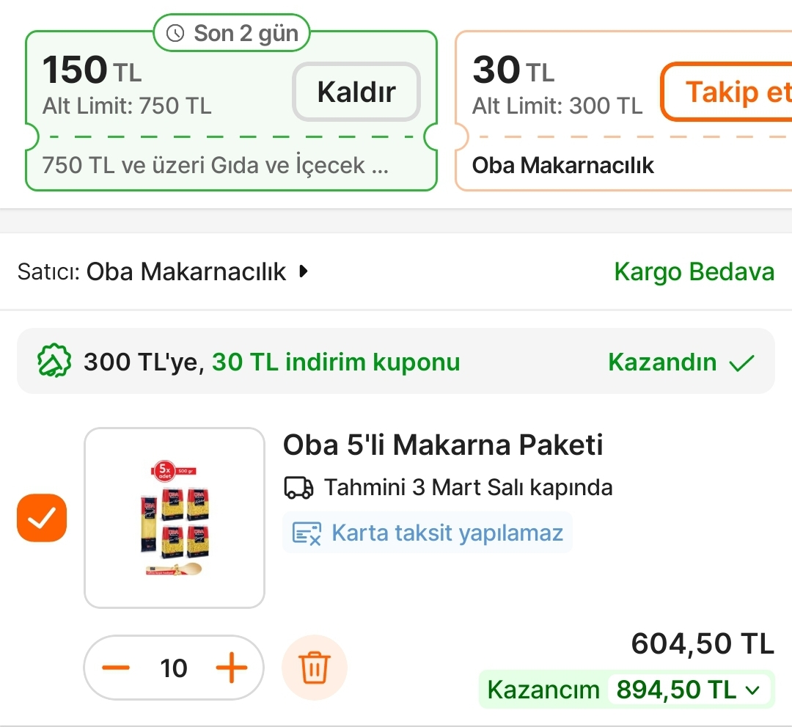Click the minus icon to decrease quantity
This screenshot has height=727, width=792.
[115, 667]
